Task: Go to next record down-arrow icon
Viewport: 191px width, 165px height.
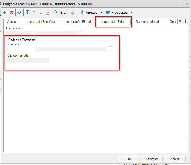Action: coord(41,12)
